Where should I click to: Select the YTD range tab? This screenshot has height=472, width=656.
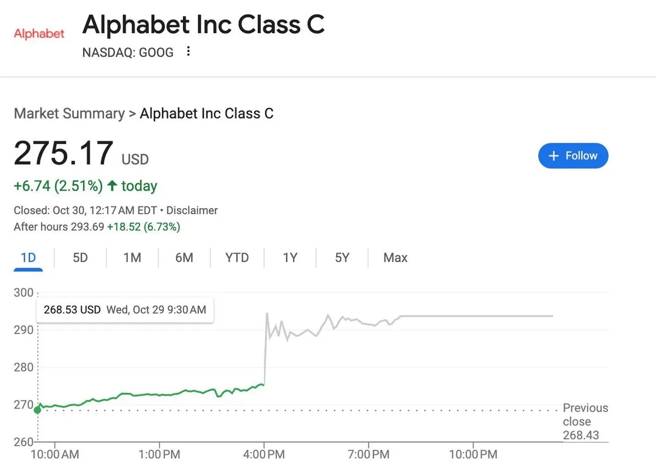coord(237,257)
